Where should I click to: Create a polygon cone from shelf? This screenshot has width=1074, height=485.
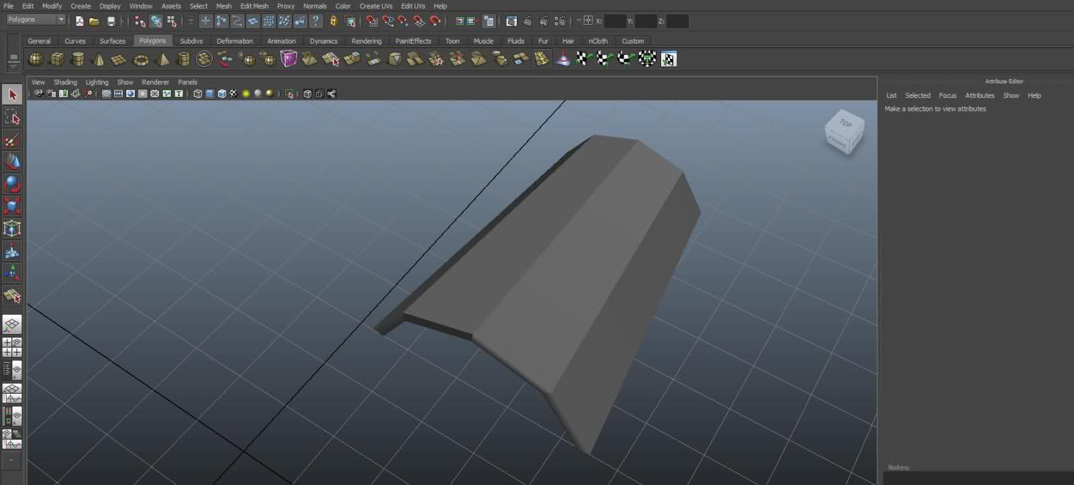pyautogui.click(x=99, y=60)
